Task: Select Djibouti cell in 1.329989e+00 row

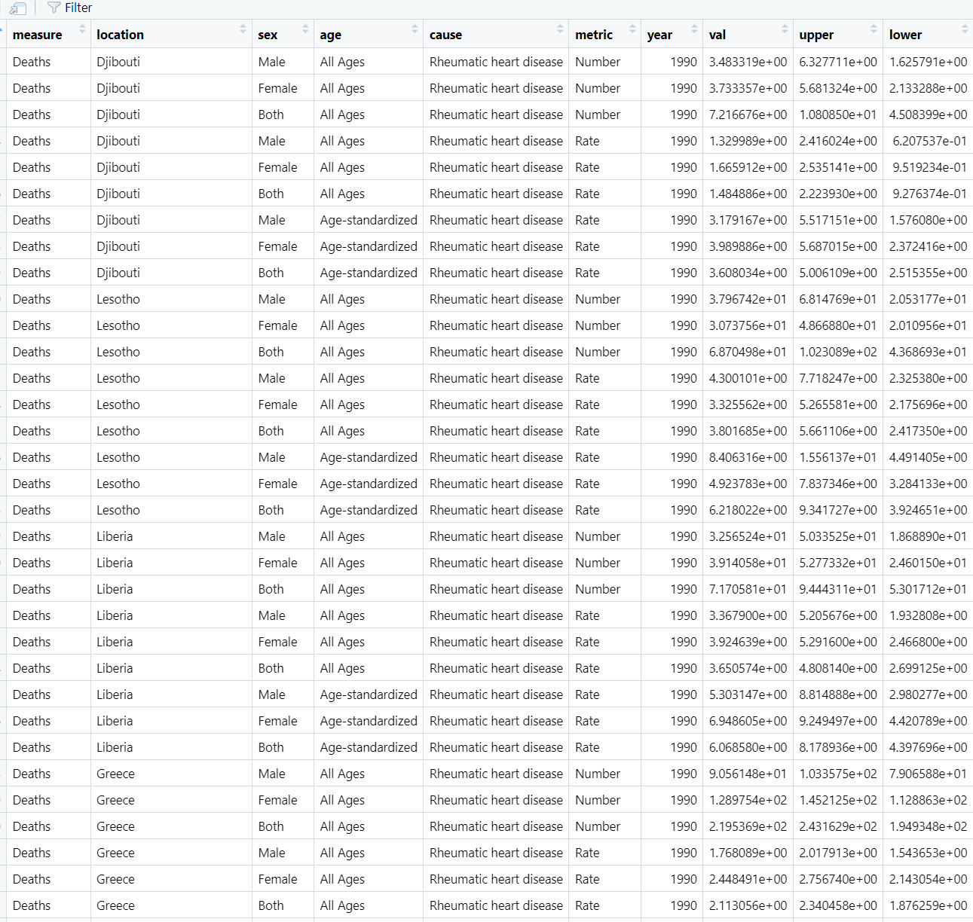Action: [x=171, y=141]
